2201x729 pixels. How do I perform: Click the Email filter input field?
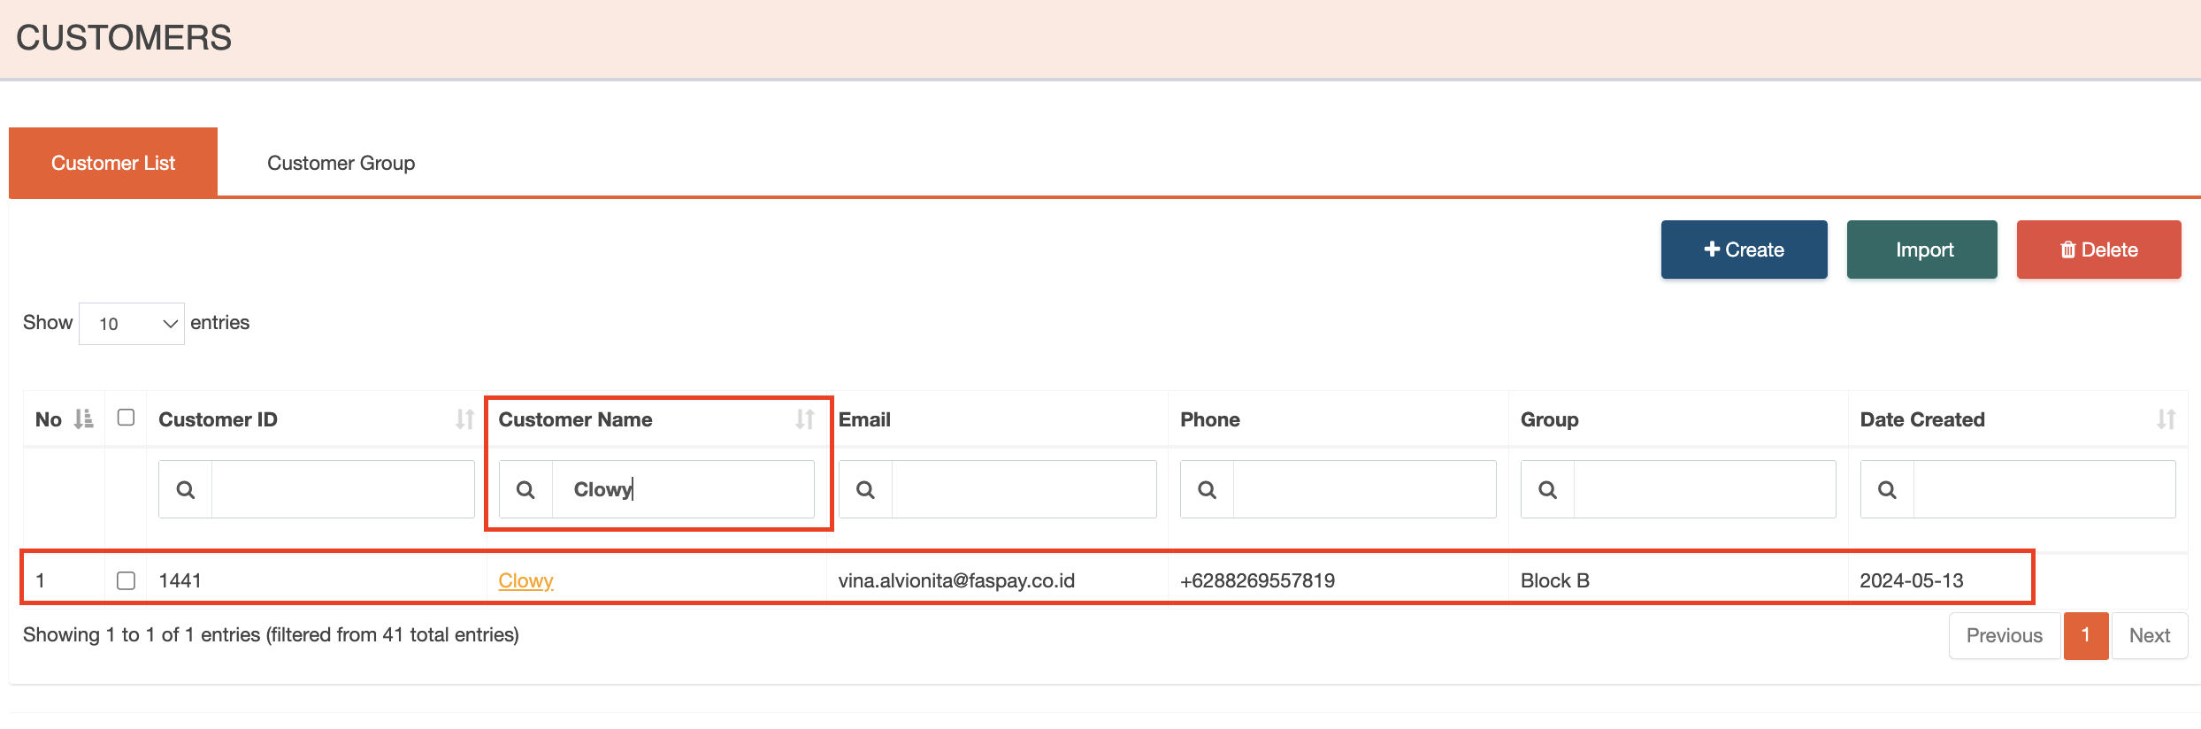[1023, 489]
